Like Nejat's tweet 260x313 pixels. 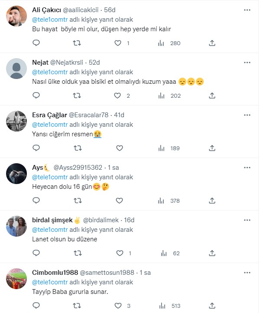[118, 96]
